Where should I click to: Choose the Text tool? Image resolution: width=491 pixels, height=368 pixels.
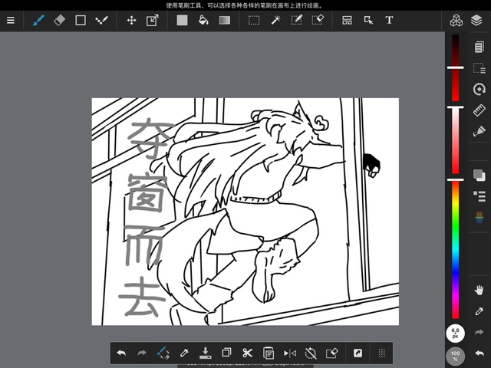pos(389,21)
